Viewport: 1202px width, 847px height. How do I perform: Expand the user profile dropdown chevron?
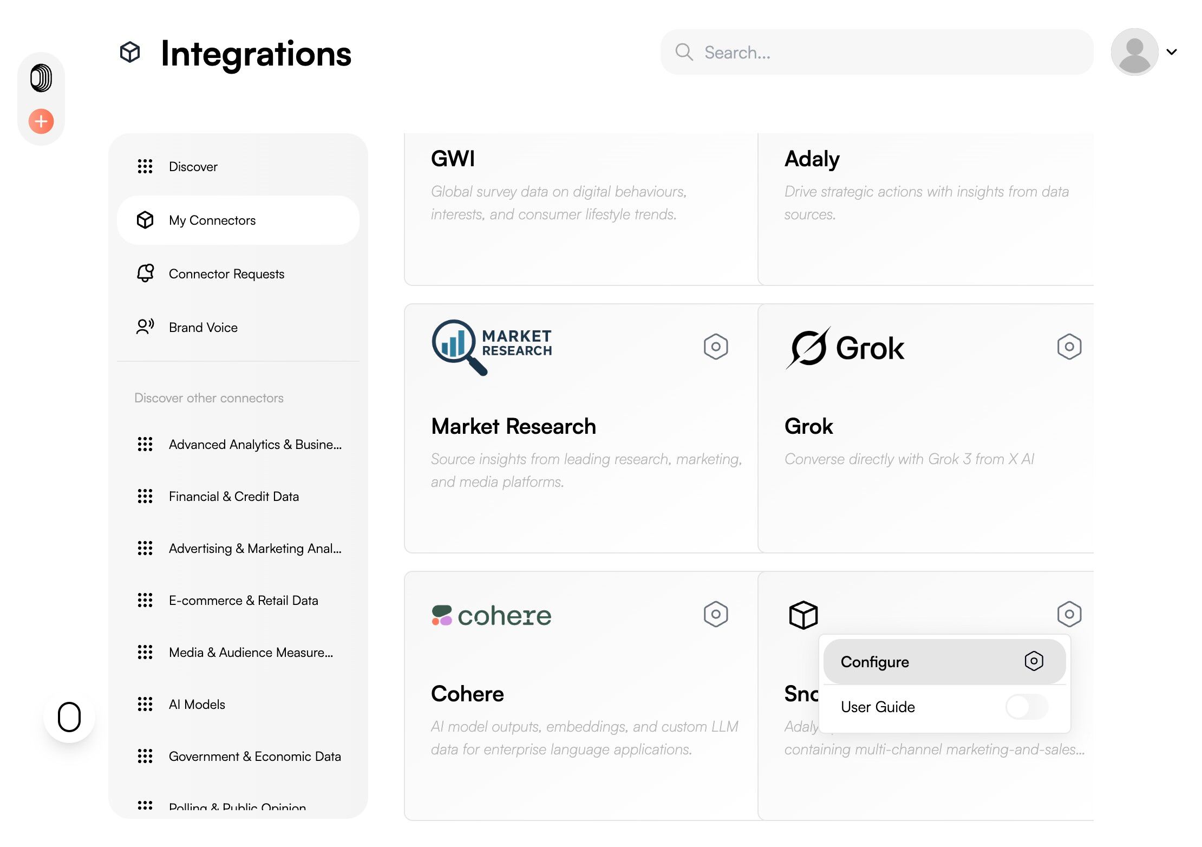pos(1172,52)
